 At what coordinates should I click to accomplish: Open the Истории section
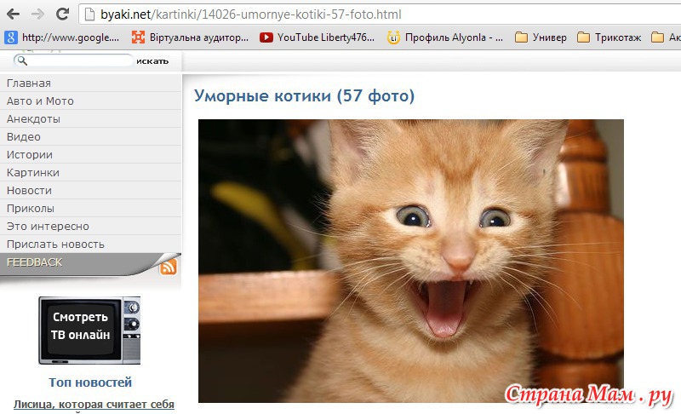[x=90, y=155]
